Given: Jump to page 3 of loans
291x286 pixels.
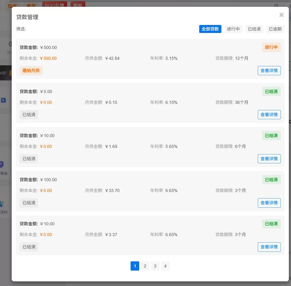Looking at the screenshot, I should point(155,266).
